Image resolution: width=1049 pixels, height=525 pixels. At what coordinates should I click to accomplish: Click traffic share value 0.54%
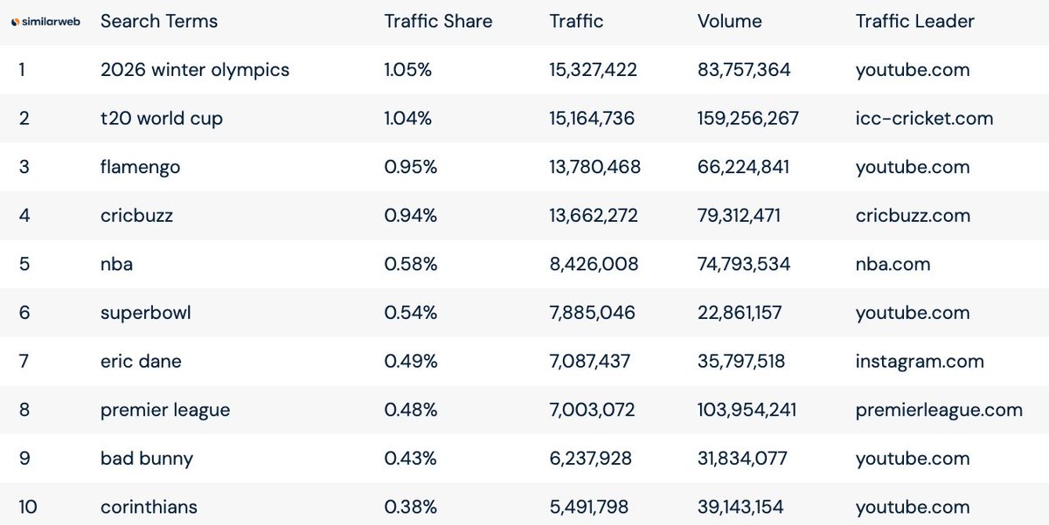[411, 313]
